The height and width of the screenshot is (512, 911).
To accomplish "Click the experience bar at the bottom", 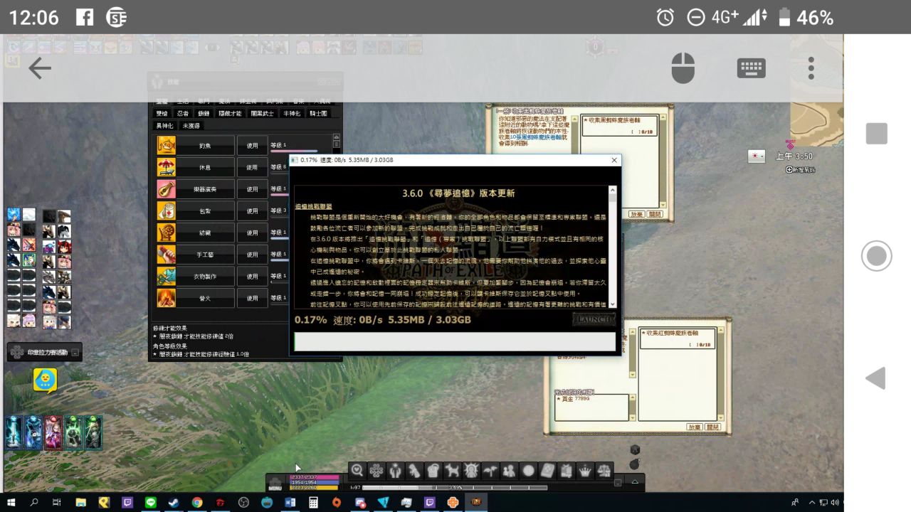I will (455, 488).
